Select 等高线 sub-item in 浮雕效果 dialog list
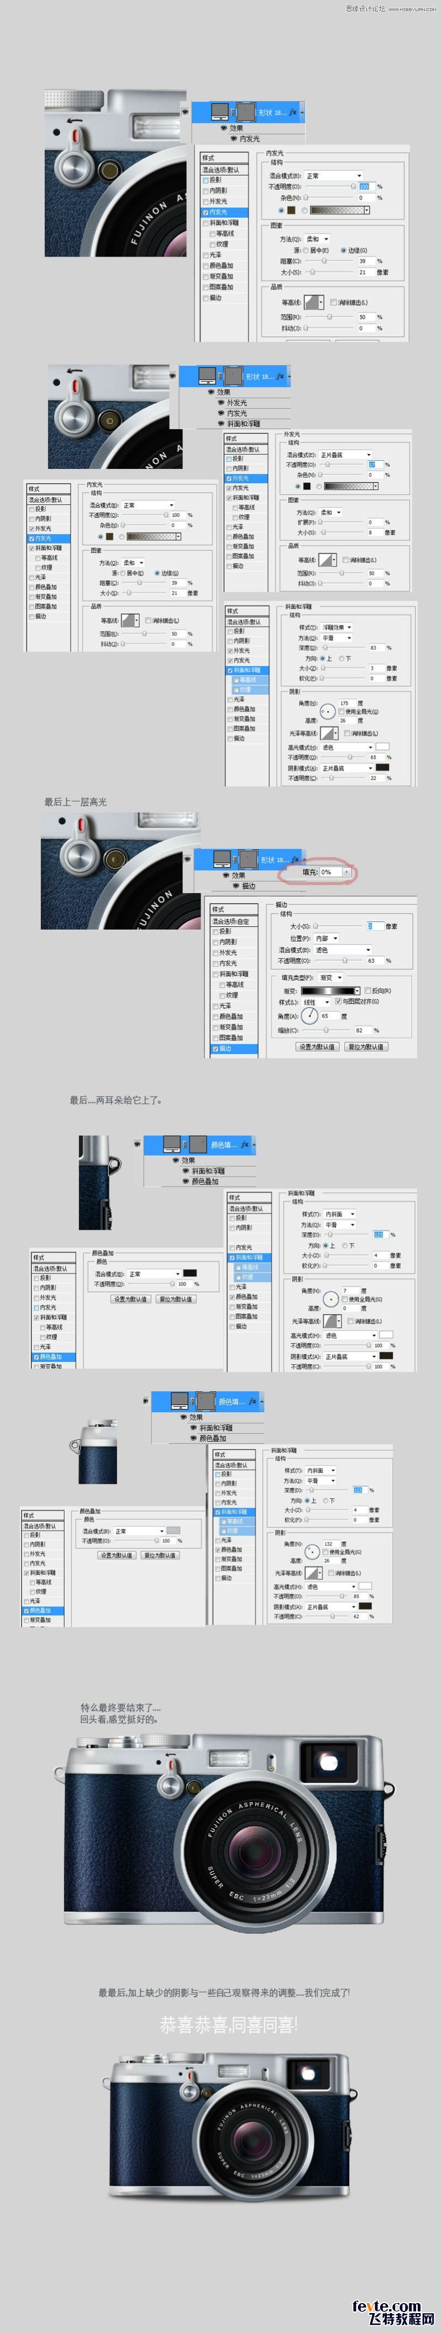The height and width of the screenshot is (2333, 442). (248, 680)
